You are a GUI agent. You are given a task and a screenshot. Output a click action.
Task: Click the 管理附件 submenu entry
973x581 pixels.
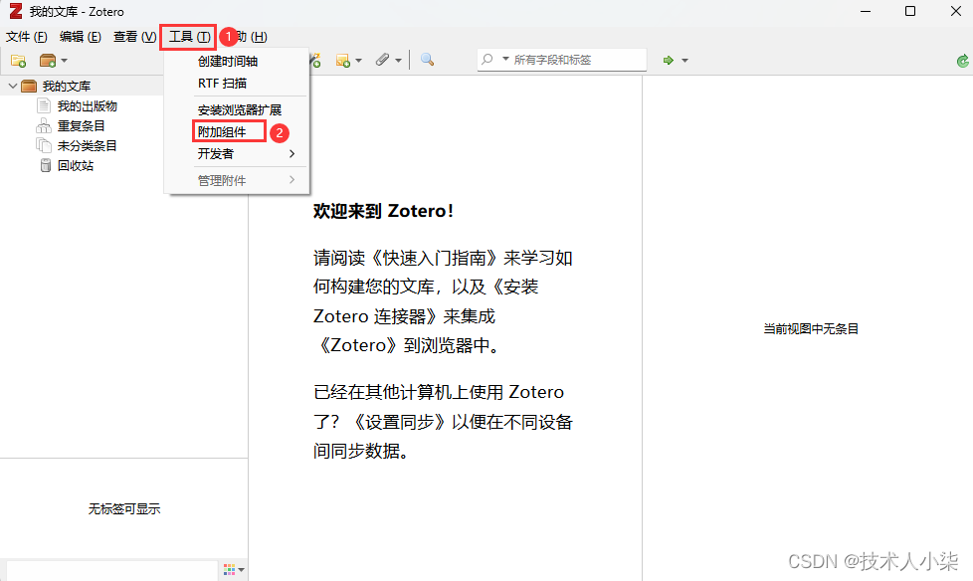(237, 180)
